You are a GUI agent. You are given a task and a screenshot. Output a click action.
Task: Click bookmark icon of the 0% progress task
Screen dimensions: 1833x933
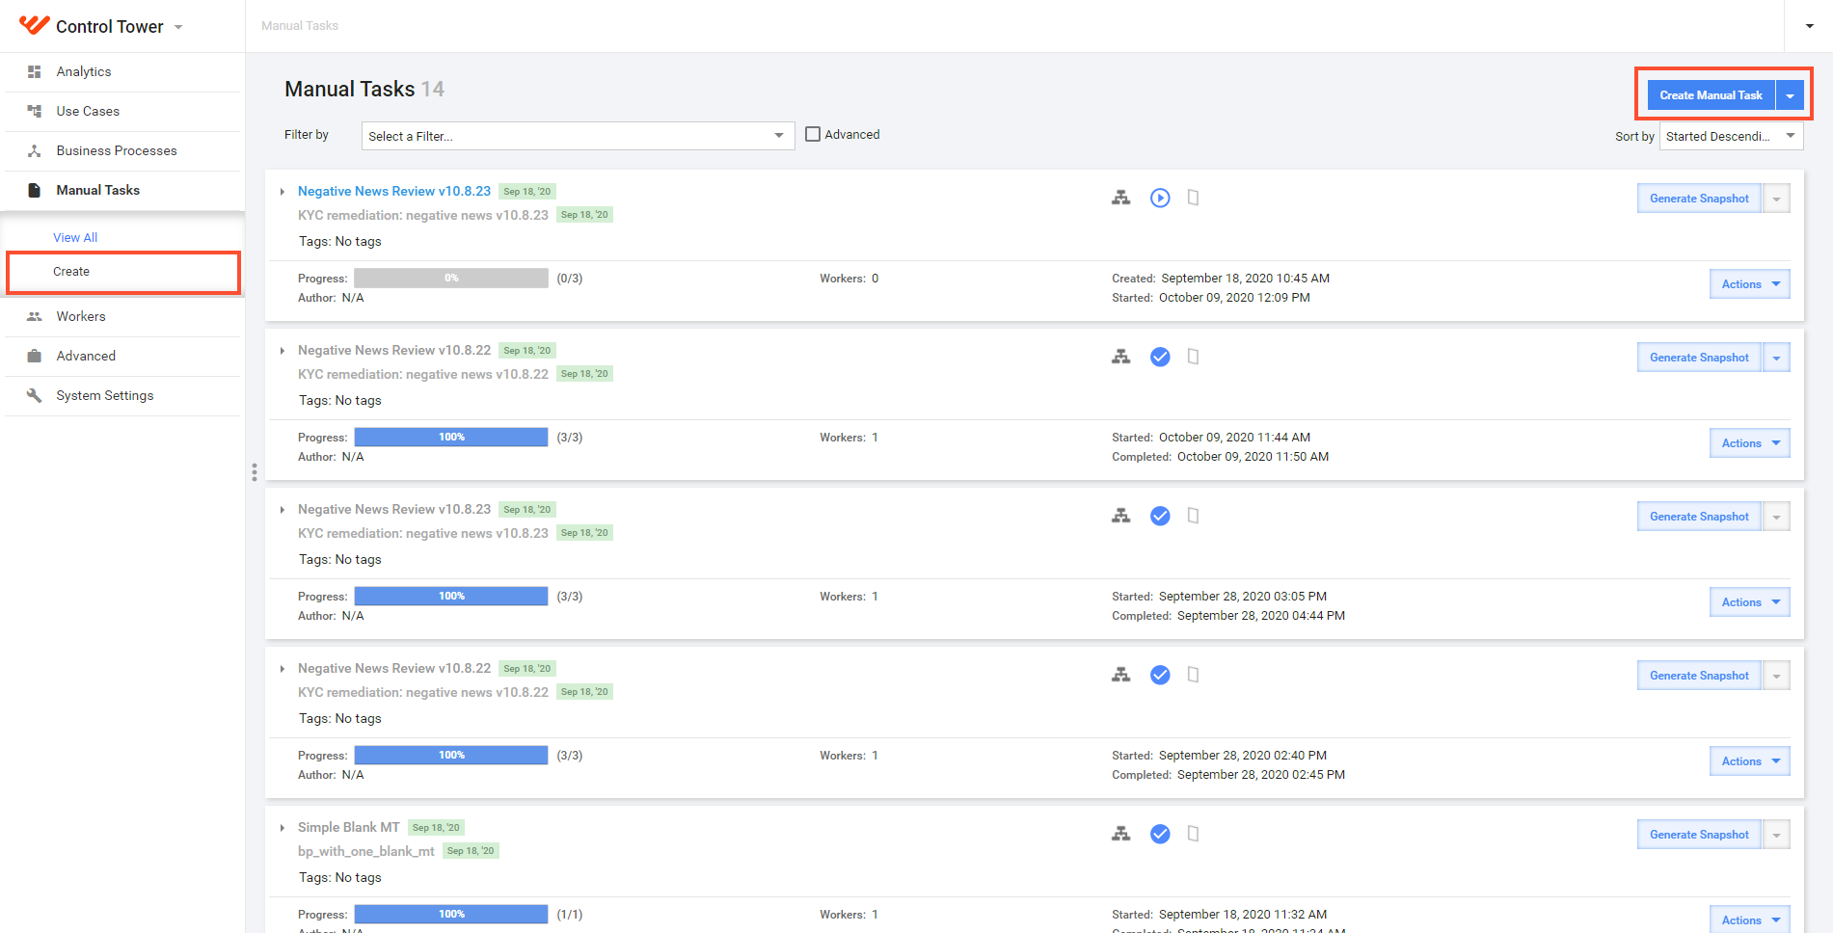coord(1193,198)
